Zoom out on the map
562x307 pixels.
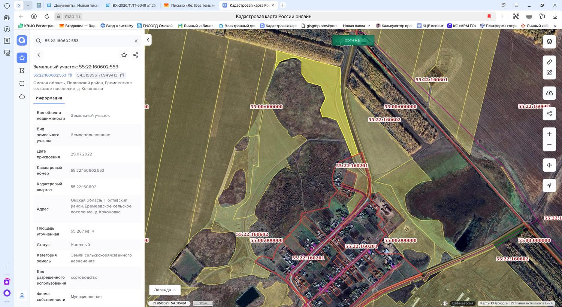pos(549,144)
